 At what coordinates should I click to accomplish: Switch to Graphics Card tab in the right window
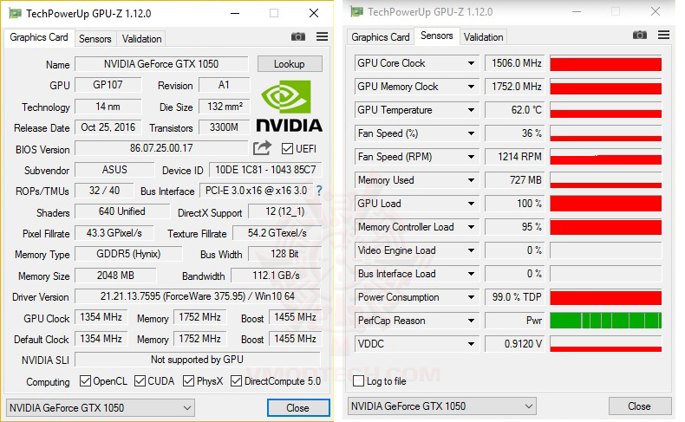(x=381, y=37)
